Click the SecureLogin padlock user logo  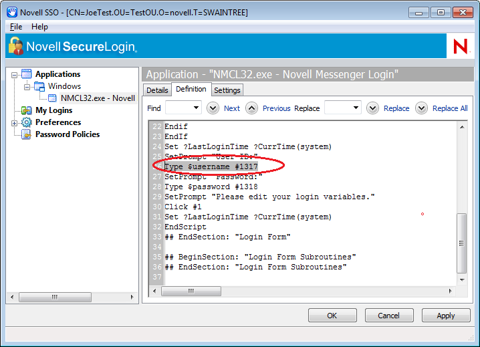click(x=16, y=46)
